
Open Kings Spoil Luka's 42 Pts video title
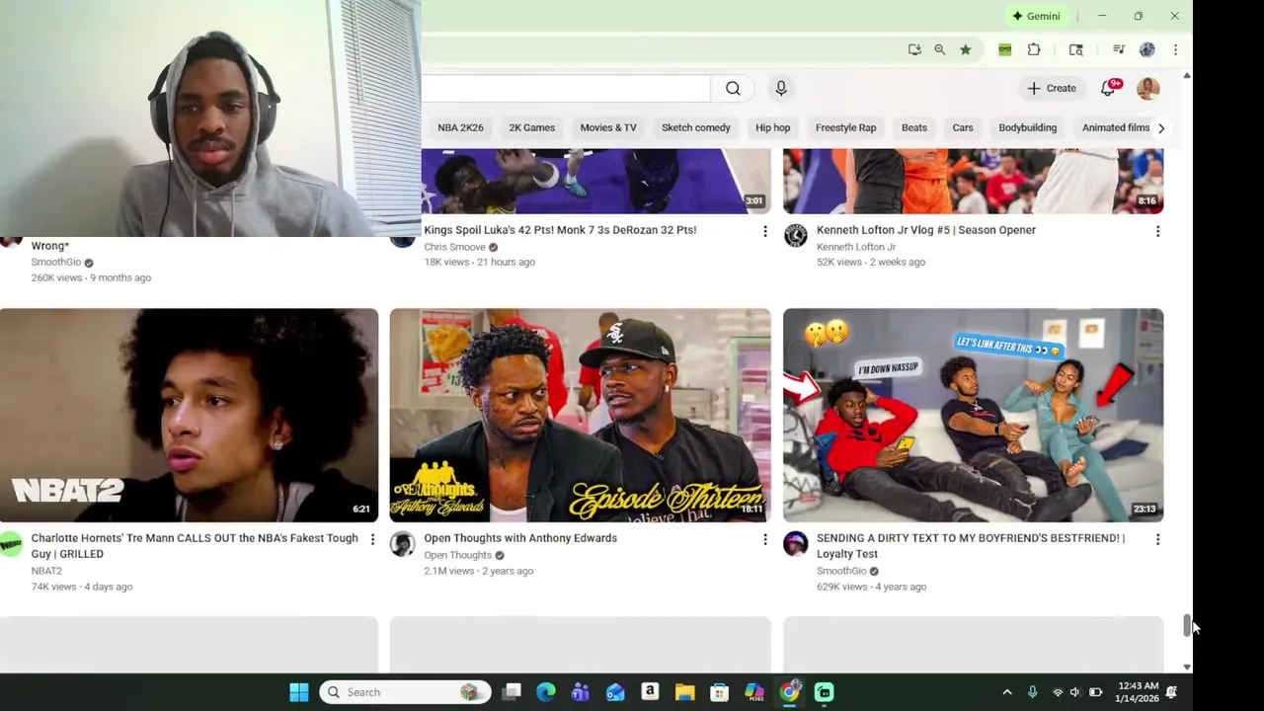click(x=560, y=230)
